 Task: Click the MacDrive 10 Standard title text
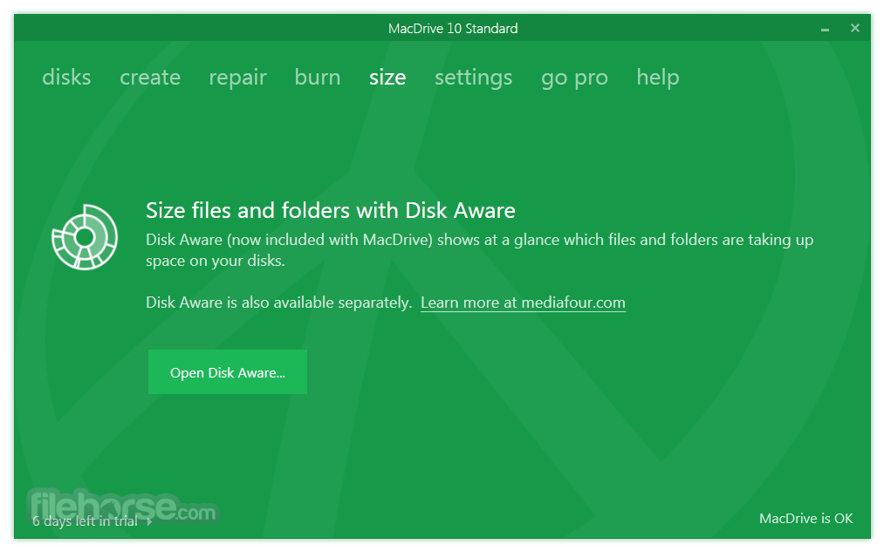tap(453, 28)
